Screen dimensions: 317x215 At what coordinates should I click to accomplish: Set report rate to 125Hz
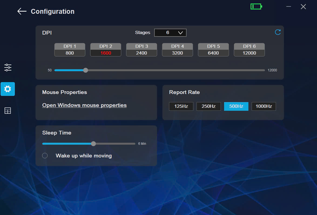click(181, 106)
